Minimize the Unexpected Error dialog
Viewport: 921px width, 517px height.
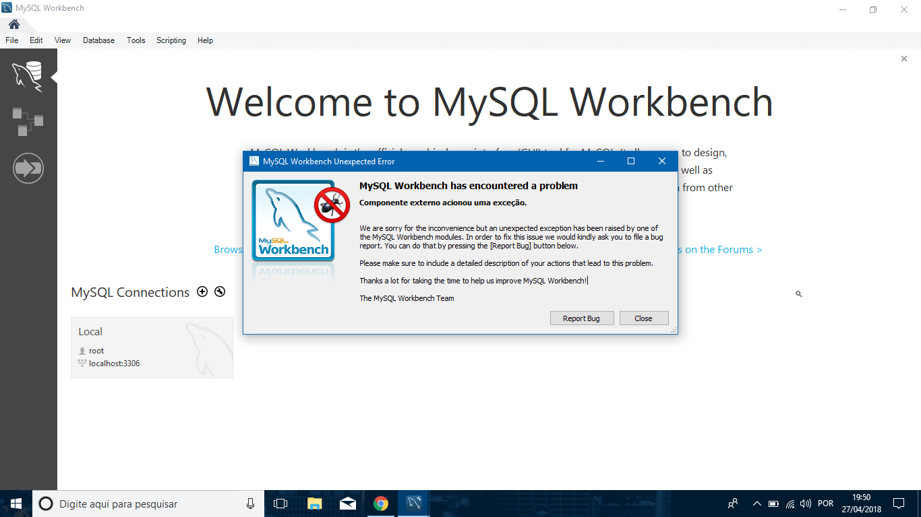pos(600,161)
